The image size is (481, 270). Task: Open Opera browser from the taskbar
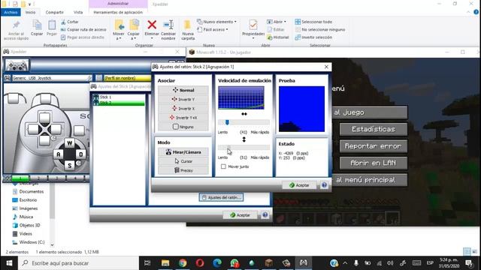[x=200, y=263]
